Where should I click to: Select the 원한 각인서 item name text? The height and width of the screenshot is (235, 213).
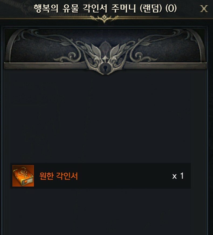pos(59,176)
